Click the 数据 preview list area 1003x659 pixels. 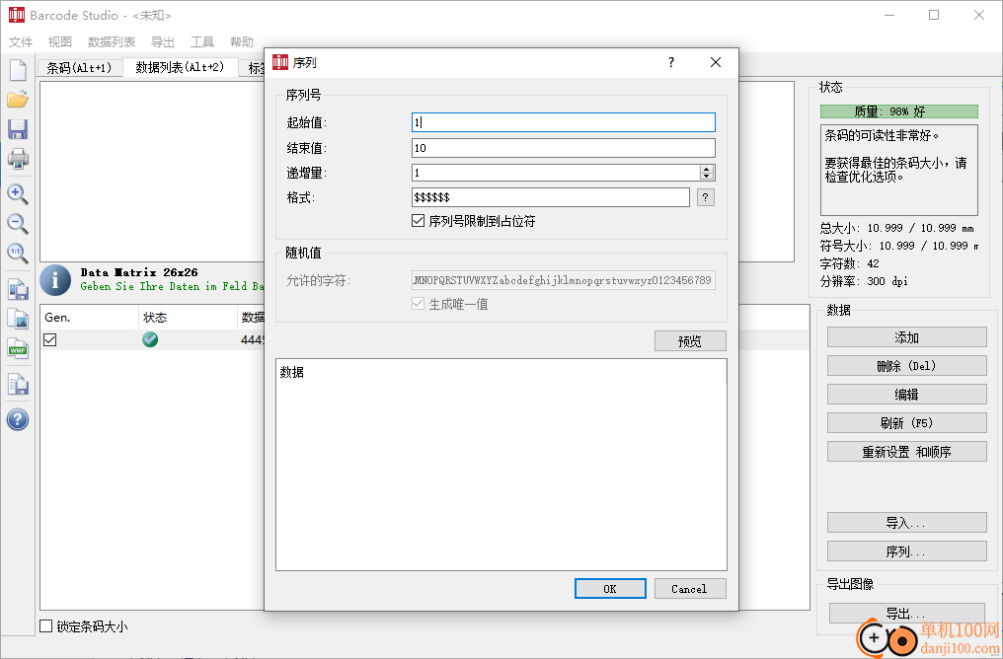pyautogui.click(x=501, y=465)
